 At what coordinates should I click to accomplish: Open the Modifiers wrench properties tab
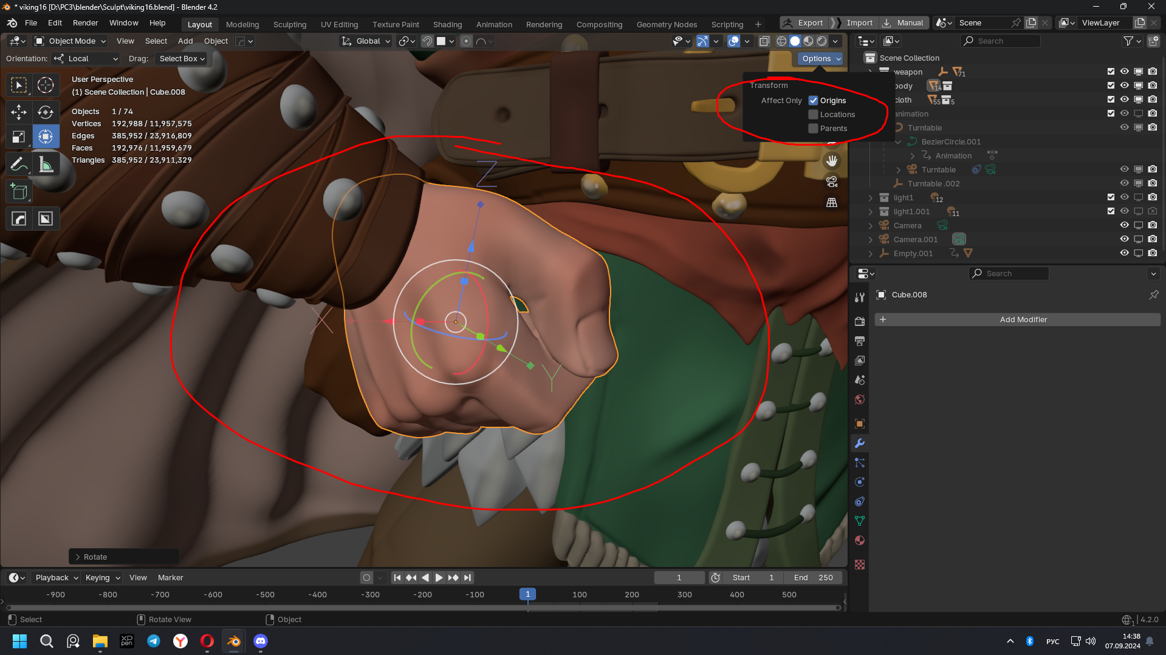[x=860, y=443]
